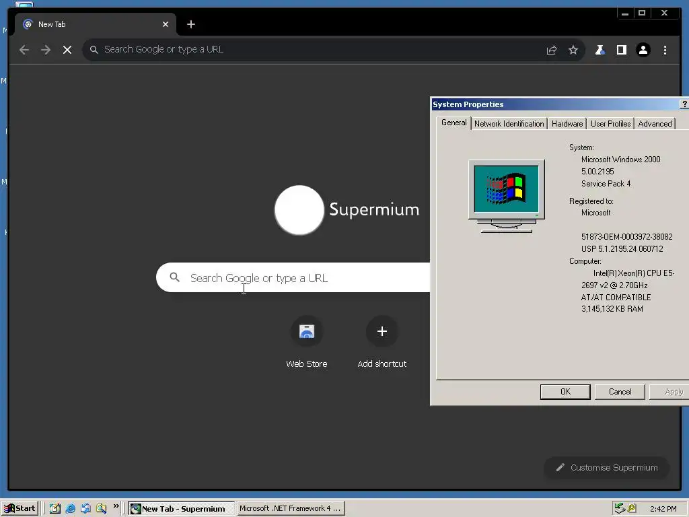Click the Windows logo monitor image
689x517 pixels.
506,196
